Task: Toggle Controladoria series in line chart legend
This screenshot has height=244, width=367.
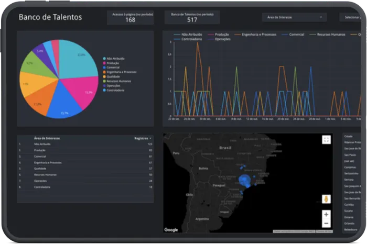Action: click(188, 39)
